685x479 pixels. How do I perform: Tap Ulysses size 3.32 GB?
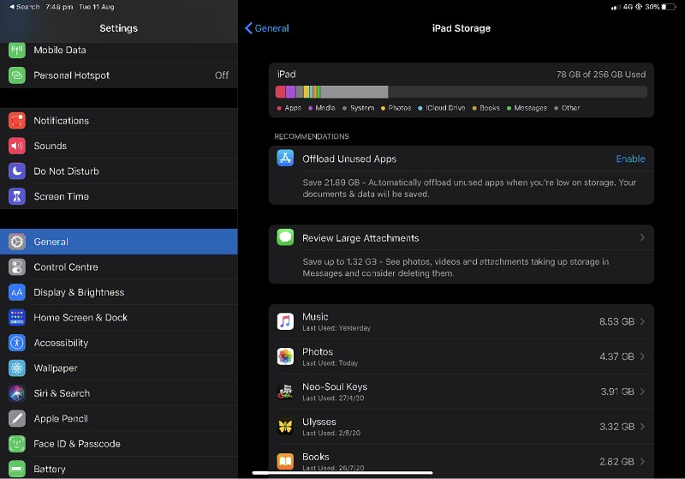pyautogui.click(x=616, y=427)
